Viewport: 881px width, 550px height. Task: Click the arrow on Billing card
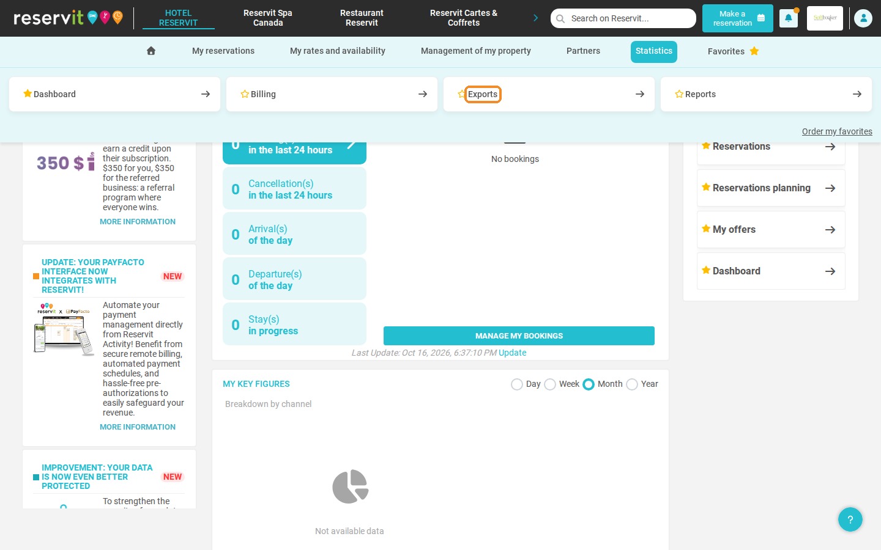(423, 94)
